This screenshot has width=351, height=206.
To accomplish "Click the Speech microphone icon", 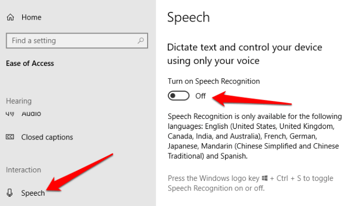I will pos(10,193).
